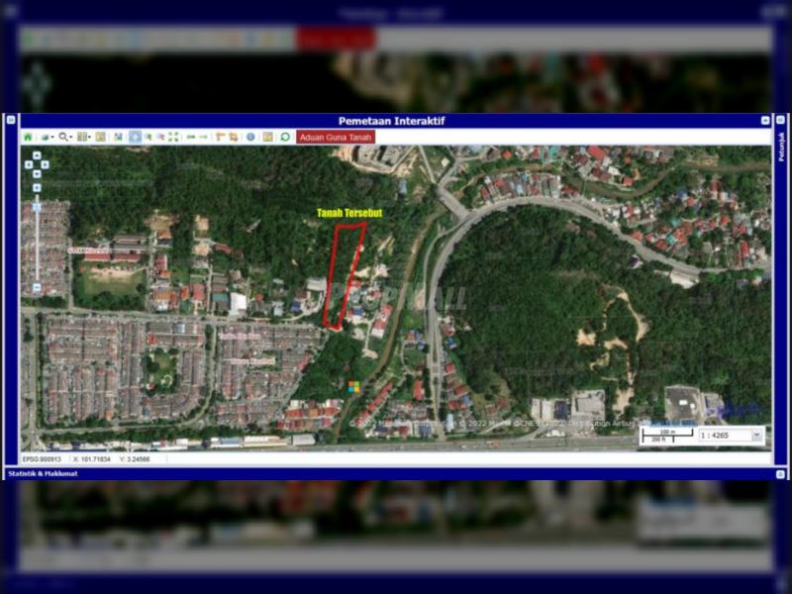Click the blue info identify icon
Screen dimensions: 792x594
pos(250,138)
